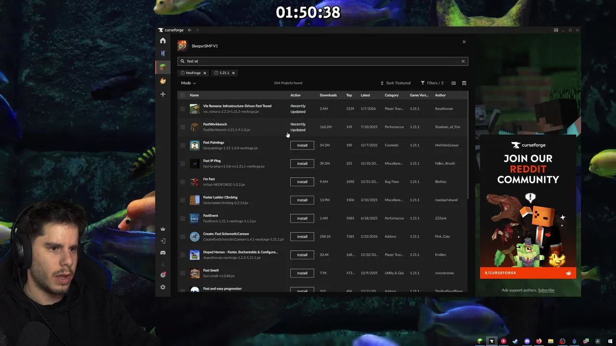Install the Doped Horses mod
The image size is (616, 346).
[x=302, y=255]
